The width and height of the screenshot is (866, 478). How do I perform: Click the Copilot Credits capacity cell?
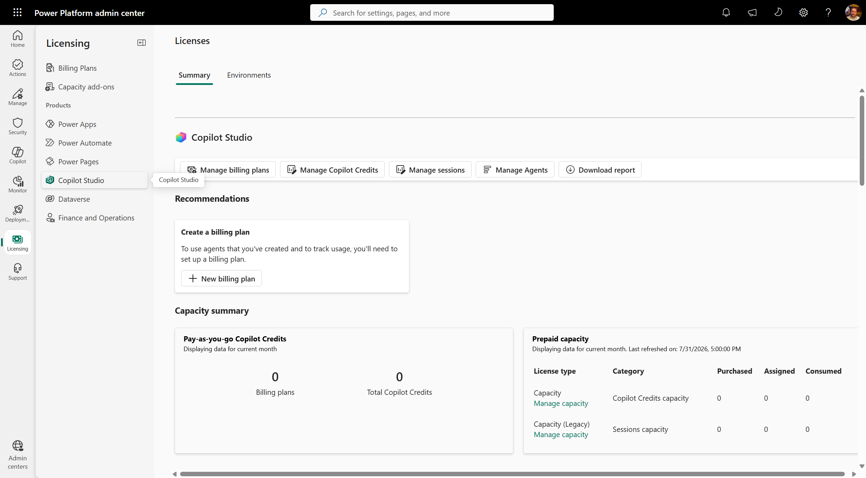click(x=651, y=398)
